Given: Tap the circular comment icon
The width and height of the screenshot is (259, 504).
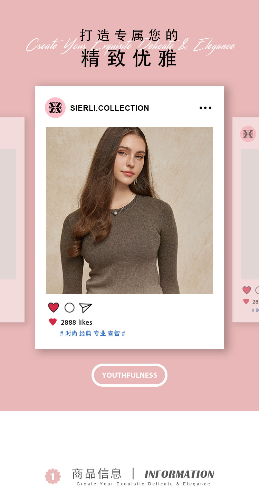Looking at the screenshot, I should point(69,307).
